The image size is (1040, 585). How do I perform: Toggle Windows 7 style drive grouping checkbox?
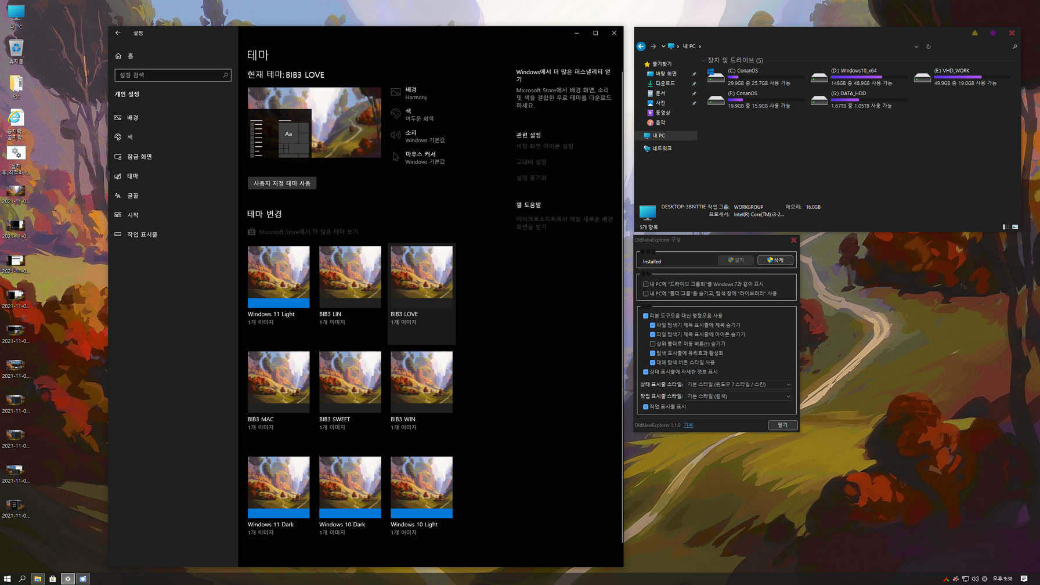click(x=645, y=284)
